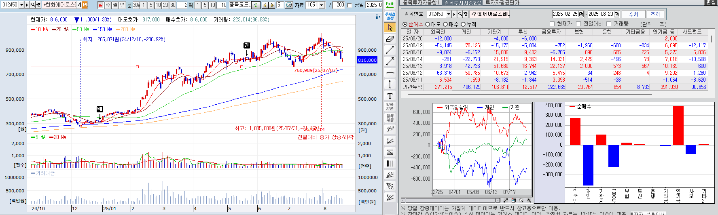The height and width of the screenshot is (215, 718).
Task: Expand the 자료 count dropdown showing 1051
Action: click(322, 5)
